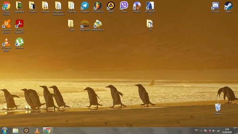Select the Telegram desktop icon
Screen dimensions: 238x134
pos(85,7)
